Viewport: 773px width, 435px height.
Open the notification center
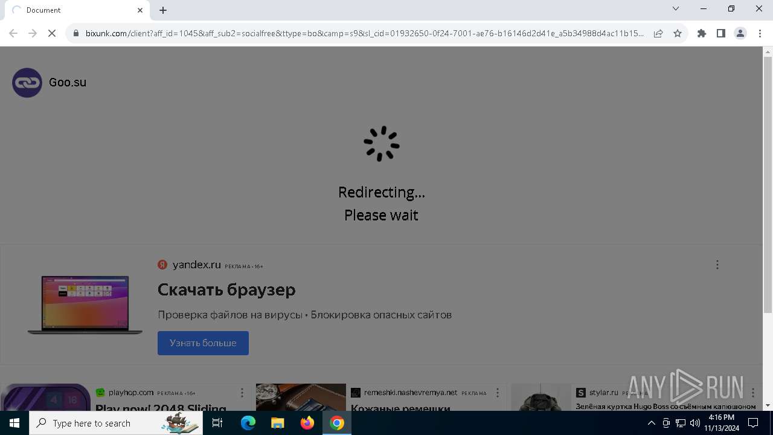pyautogui.click(x=753, y=423)
